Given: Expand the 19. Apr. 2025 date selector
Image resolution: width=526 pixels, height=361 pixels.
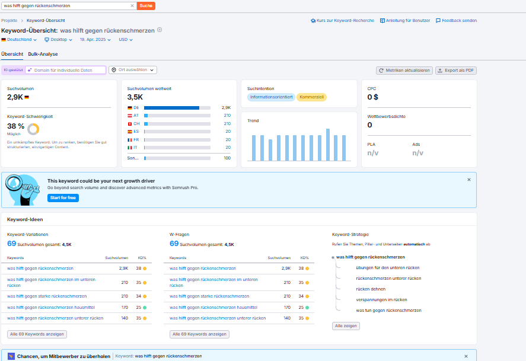Looking at the screenshot, I should 96,40.
